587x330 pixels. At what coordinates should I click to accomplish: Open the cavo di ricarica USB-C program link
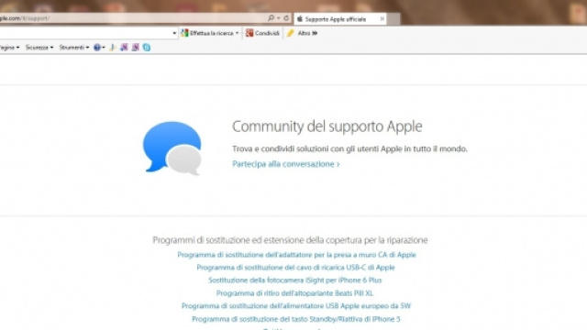pos(295,268)
